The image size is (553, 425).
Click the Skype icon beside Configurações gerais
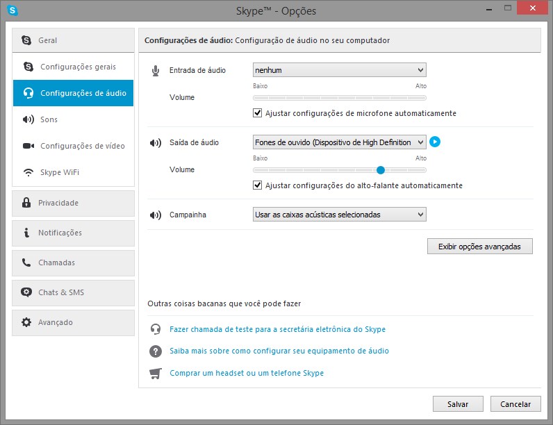click(x=28, y=67)
